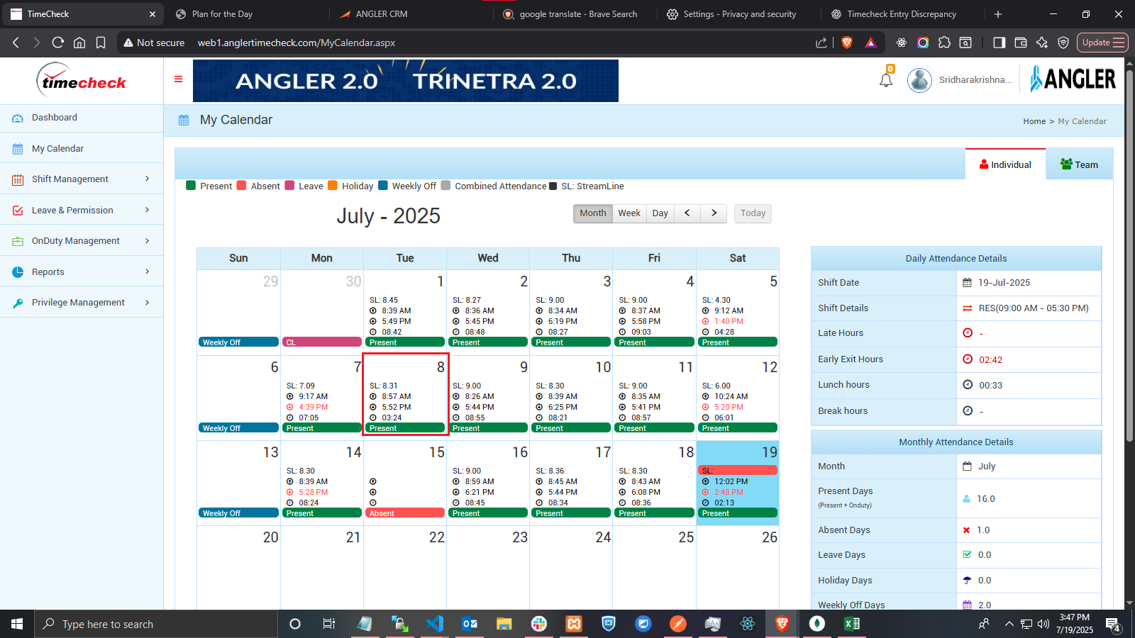Click the Brave Shields icon in address bar
1135x638 pixels.
[x=846, y=43]
